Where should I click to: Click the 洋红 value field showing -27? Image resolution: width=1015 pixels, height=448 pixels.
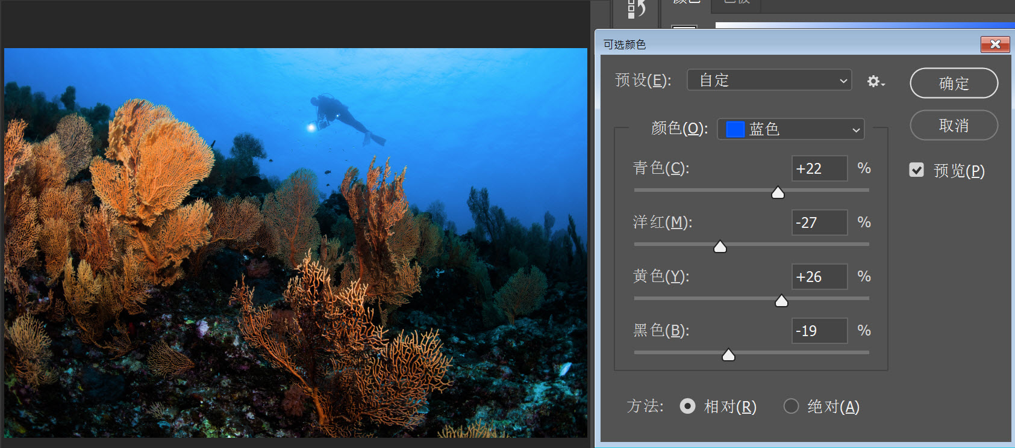(819, 222)
